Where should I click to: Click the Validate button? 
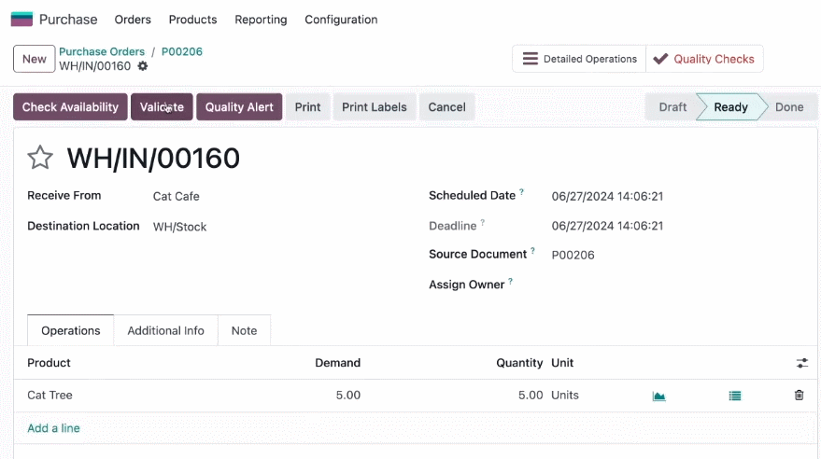(162, 106)
